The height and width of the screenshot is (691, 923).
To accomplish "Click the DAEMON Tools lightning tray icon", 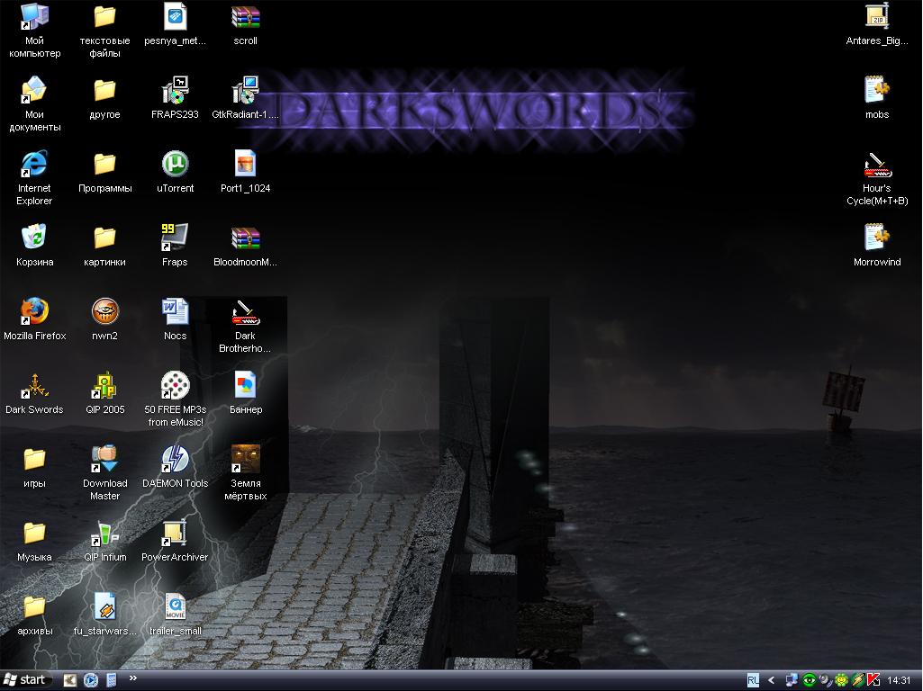I will [x=857, y=681].
